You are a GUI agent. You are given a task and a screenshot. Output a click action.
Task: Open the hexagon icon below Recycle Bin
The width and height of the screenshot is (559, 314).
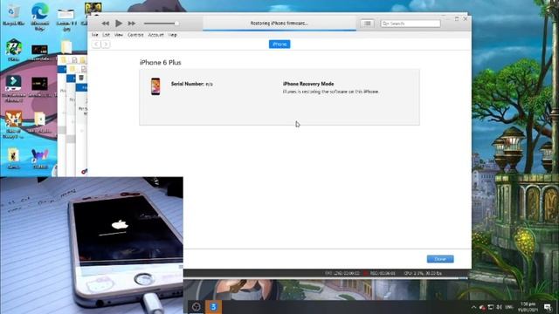14,50
